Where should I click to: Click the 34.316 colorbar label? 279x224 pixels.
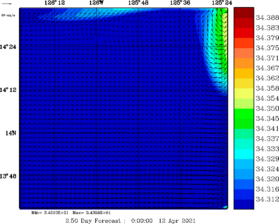(267, 189)
